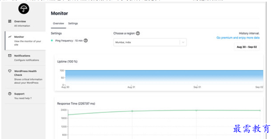Screen dimensions: 273x139
Task: Click the Aug 31 uptime axis label
Action: 131,87
